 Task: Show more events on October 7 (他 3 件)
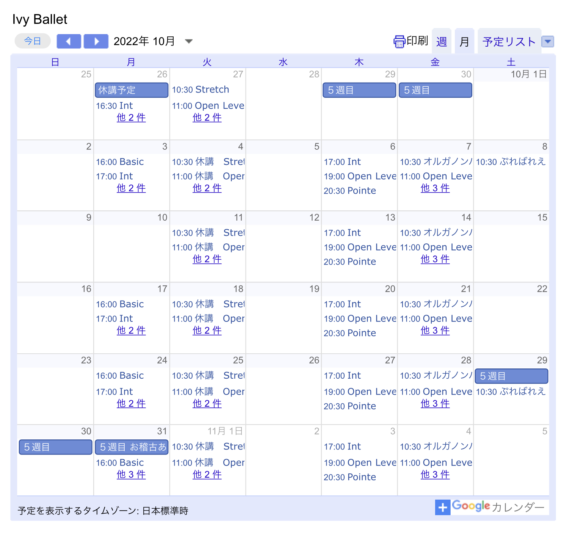click(435, 188)
